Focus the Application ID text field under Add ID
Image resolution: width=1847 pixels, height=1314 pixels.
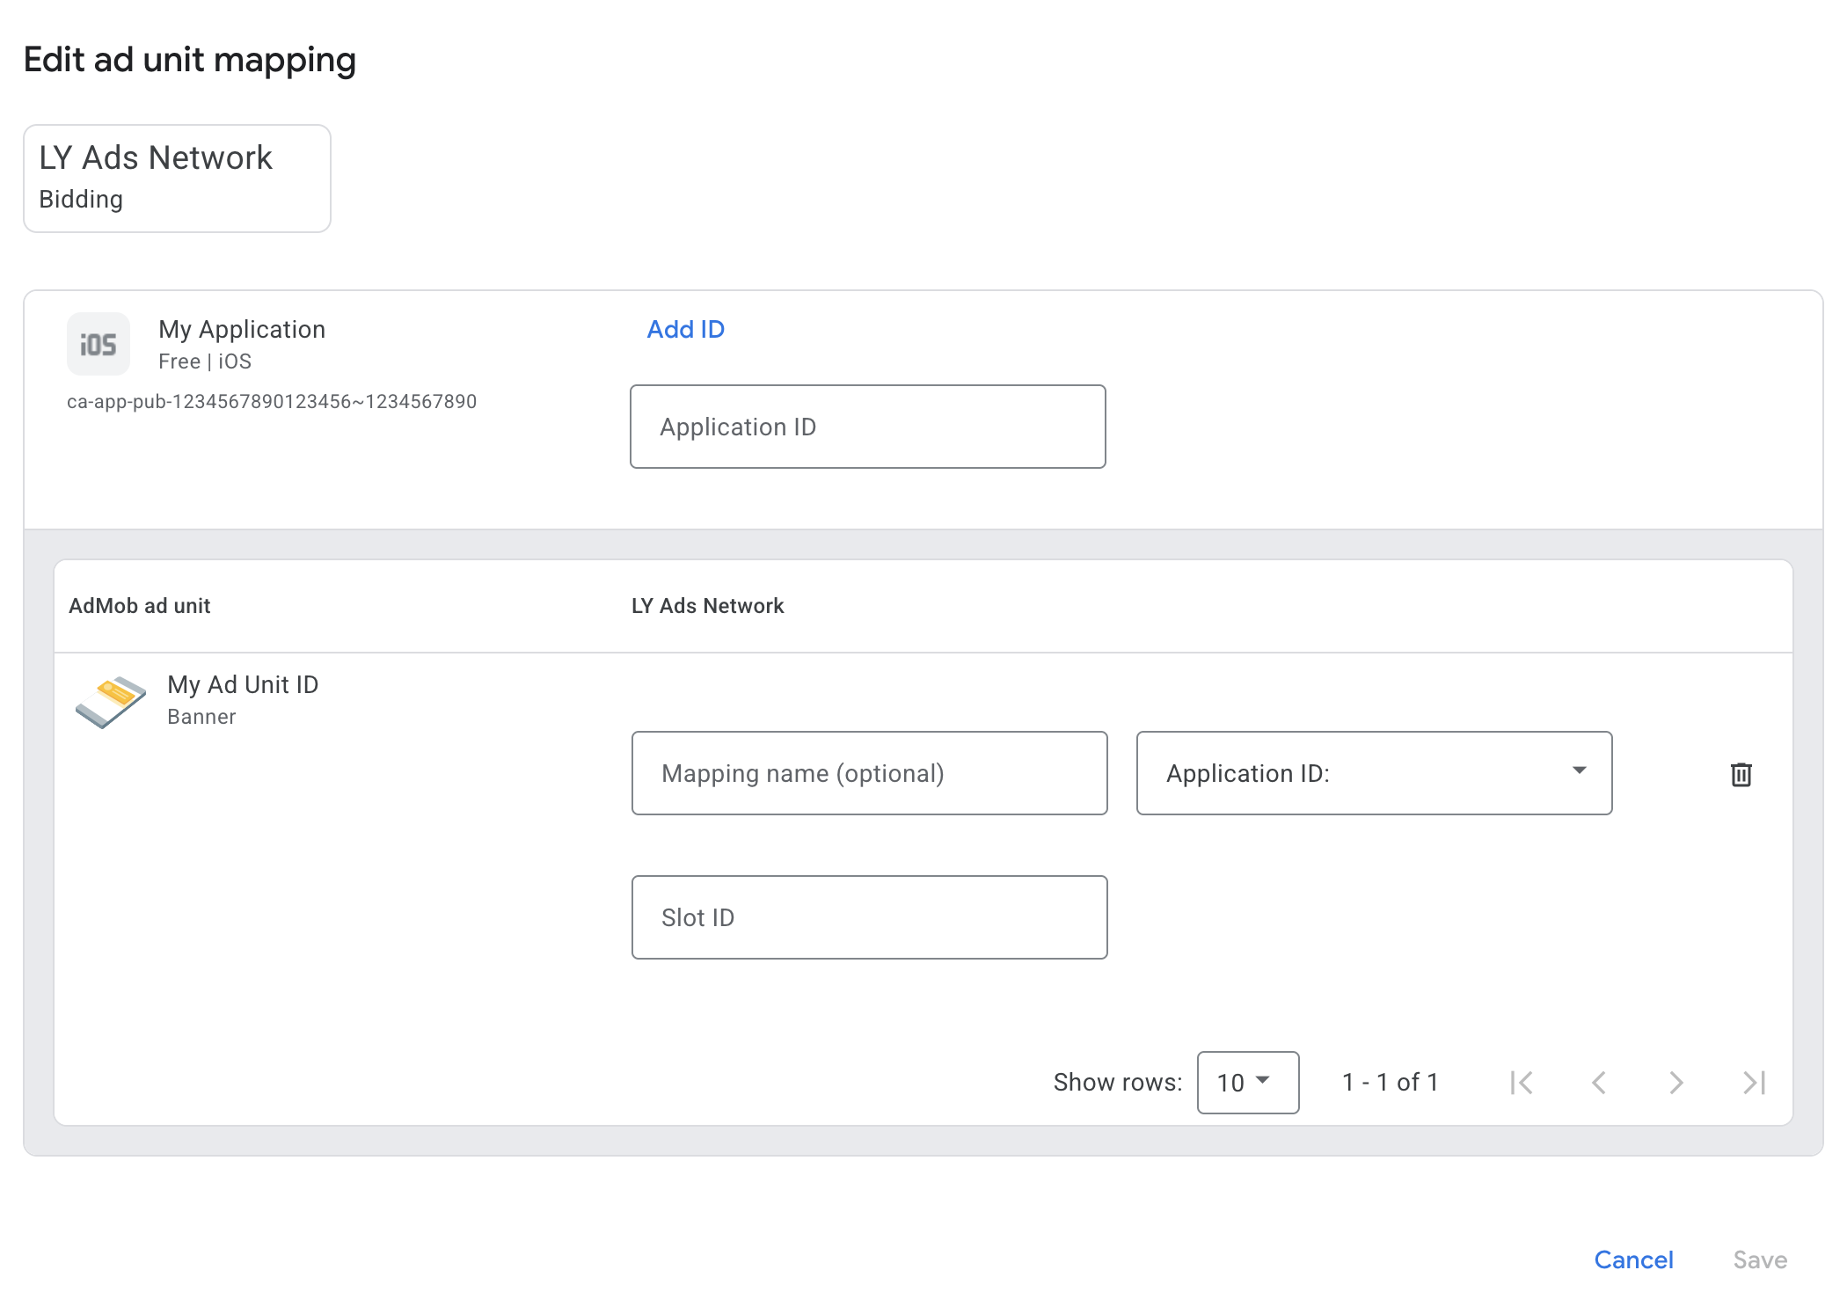click(867, 427)
